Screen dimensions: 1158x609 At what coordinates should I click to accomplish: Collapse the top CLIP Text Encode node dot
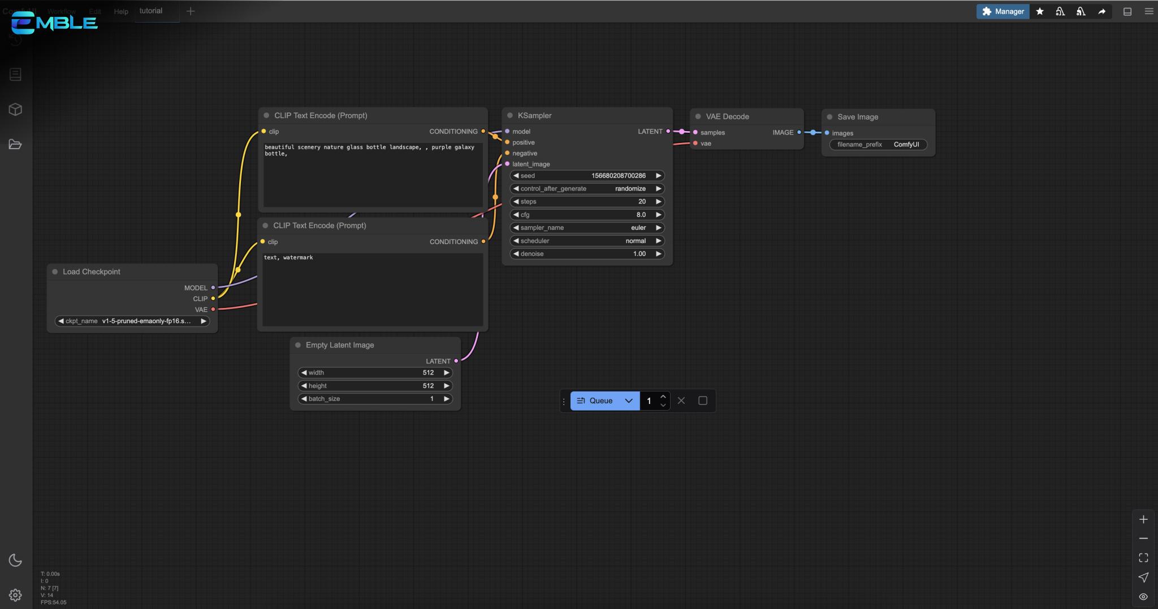[266, 115]
